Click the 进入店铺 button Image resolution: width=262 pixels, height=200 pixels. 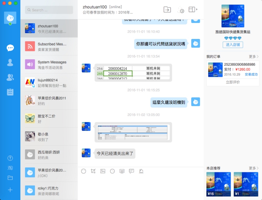(x=233, y=45)
